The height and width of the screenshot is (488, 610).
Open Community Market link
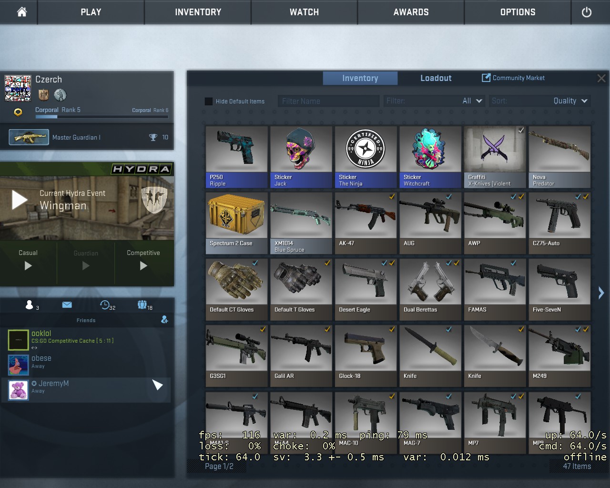pyautogui.click(x=513, y=78)
